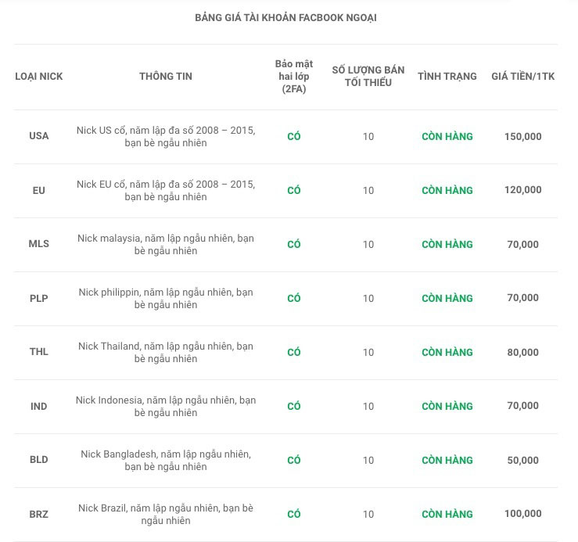Screen dimensions: 578x542
Task: Select the EU nick type cell
Action: [39, 190]
